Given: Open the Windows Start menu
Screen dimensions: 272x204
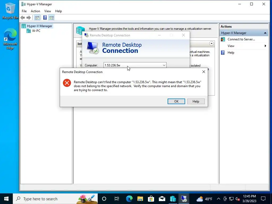Looking at the screenshot, I should [x=6, y=199].
